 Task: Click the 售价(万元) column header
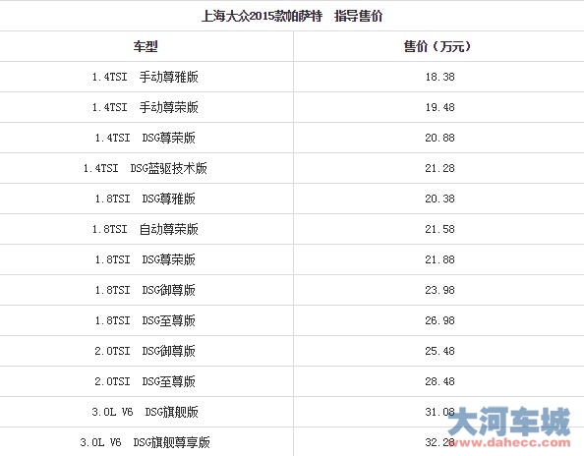coord(438,46)
